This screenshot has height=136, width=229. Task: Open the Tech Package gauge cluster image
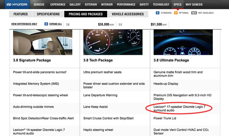[113, 42]
